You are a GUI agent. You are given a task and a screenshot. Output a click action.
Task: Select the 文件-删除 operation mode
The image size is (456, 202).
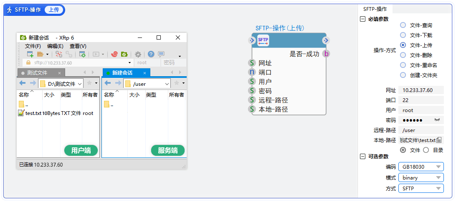403,55
